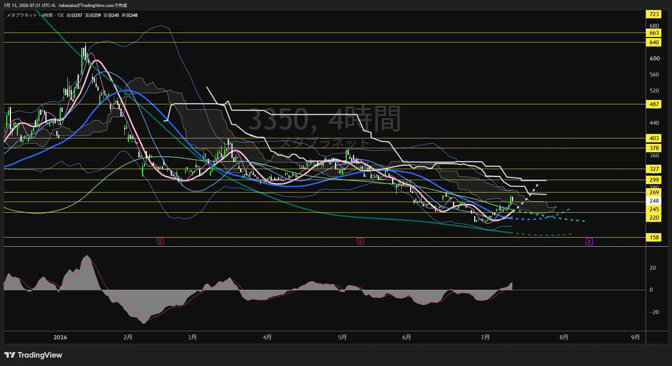Click the −20 tick on the oscillator scale
672x366 pixels.
(x=654, y=312)
